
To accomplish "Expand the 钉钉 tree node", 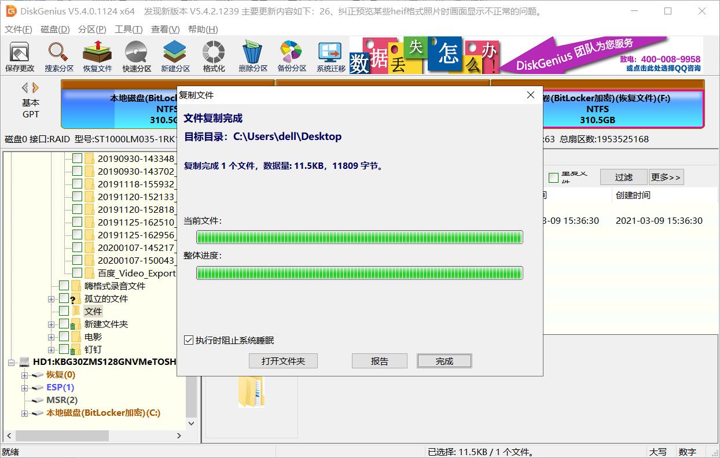I will tap(52, 350).
